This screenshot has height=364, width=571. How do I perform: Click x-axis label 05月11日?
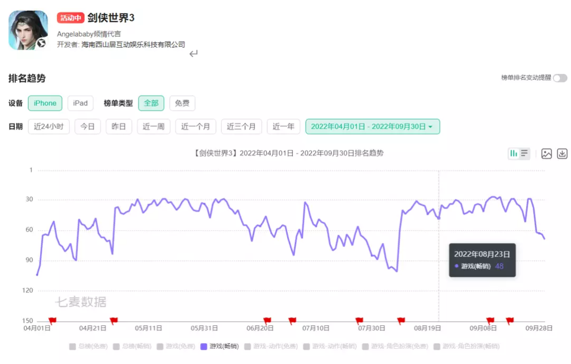(x=148, y=329)
